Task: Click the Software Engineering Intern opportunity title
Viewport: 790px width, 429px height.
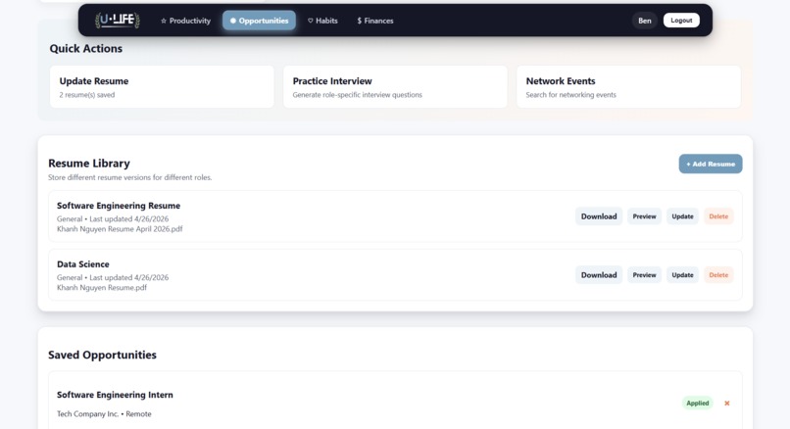Action: click(x=115, y=395)
